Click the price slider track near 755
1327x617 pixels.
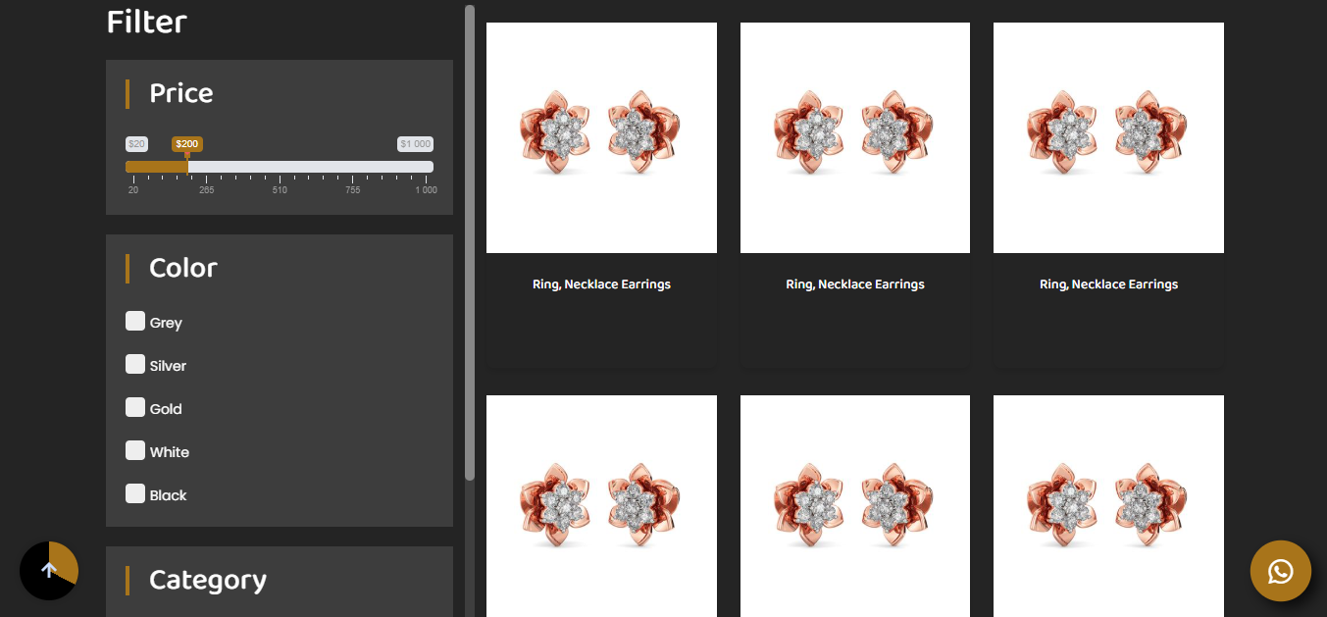(352, 167)
